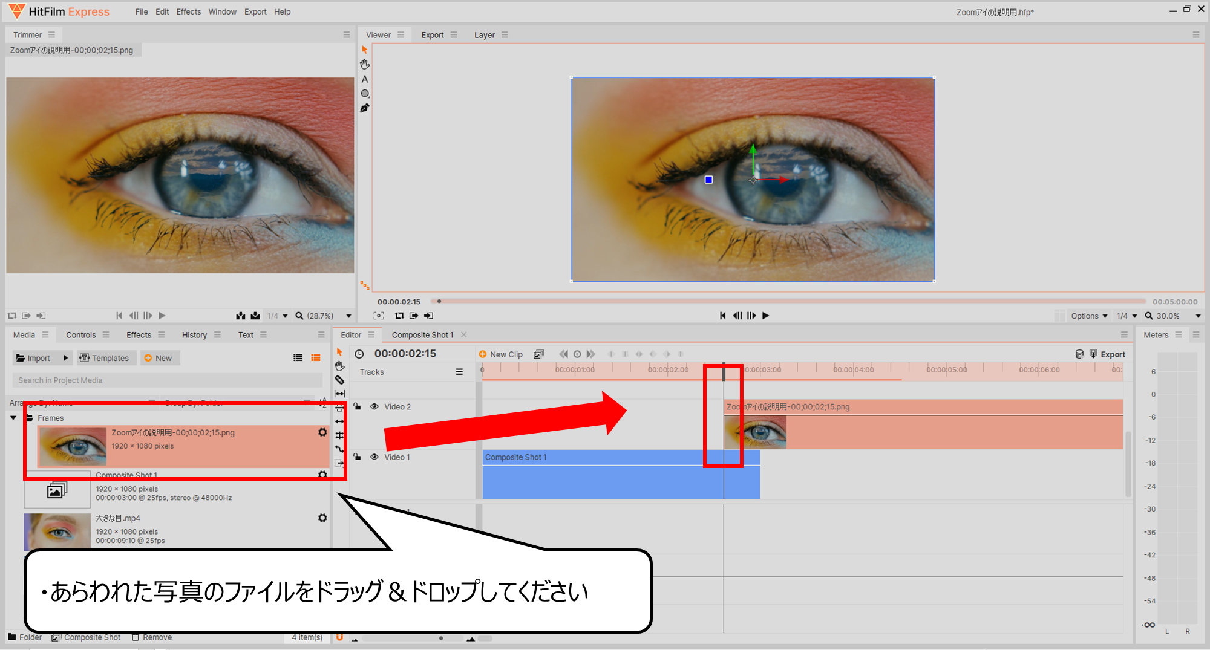
Task: Open Viewer quality 1/4 dropdown
Action: [x=1127, y=316]
